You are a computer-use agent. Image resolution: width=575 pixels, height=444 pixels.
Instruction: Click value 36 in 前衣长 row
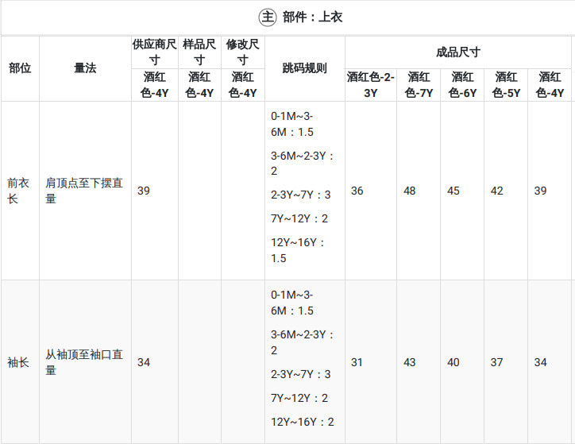(357, 191)
